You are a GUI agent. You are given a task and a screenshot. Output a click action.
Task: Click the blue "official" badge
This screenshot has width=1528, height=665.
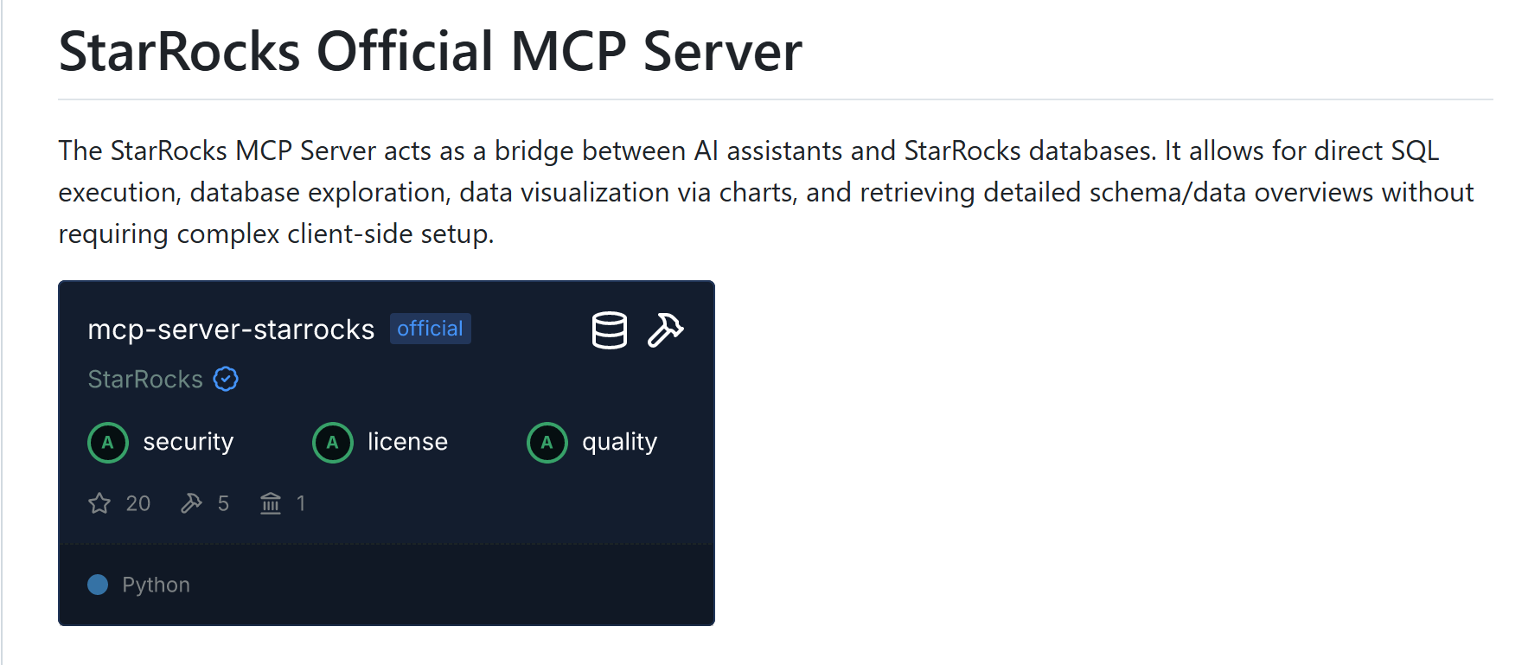[430, 329]
